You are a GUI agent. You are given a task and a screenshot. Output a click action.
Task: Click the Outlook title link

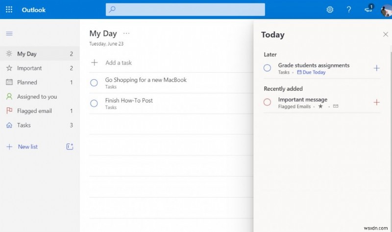pos(33,10)
